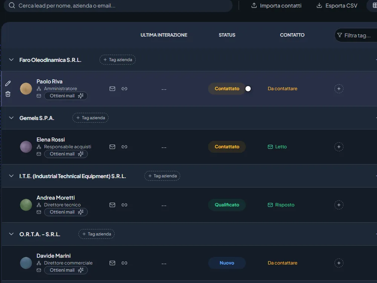Click Elena Rossi's Letto contact state
The image size is (377, 283).
click(x=277, y=147)
